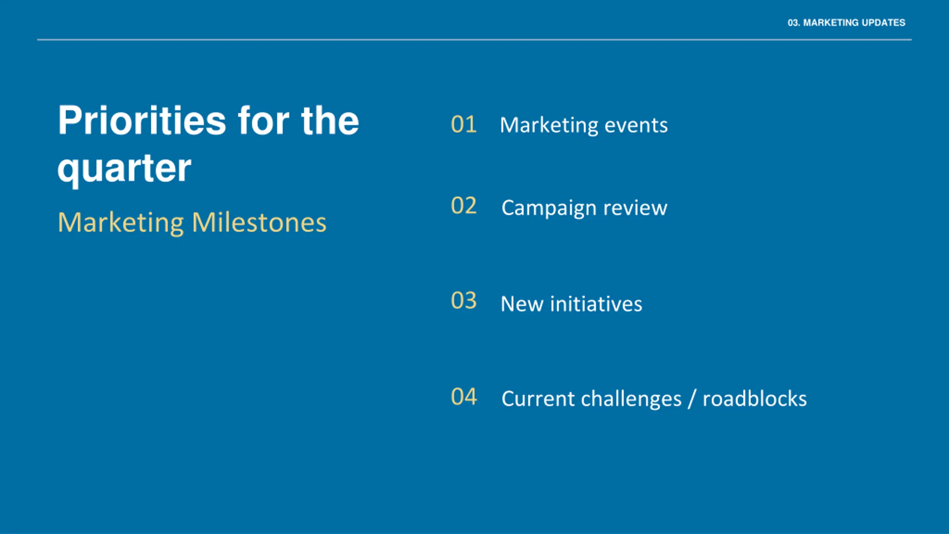Click the word "events" in the first item
This screenshot has width=949, height=534.
(636, 125)
